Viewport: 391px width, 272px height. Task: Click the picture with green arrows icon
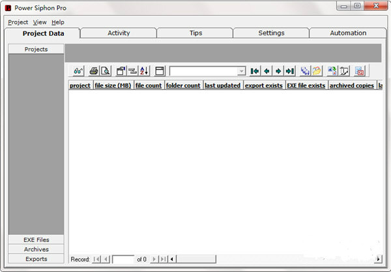(332, 71)
